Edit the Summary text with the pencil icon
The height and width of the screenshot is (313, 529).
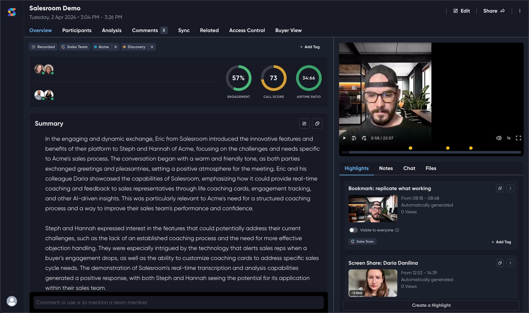(304, 124)
